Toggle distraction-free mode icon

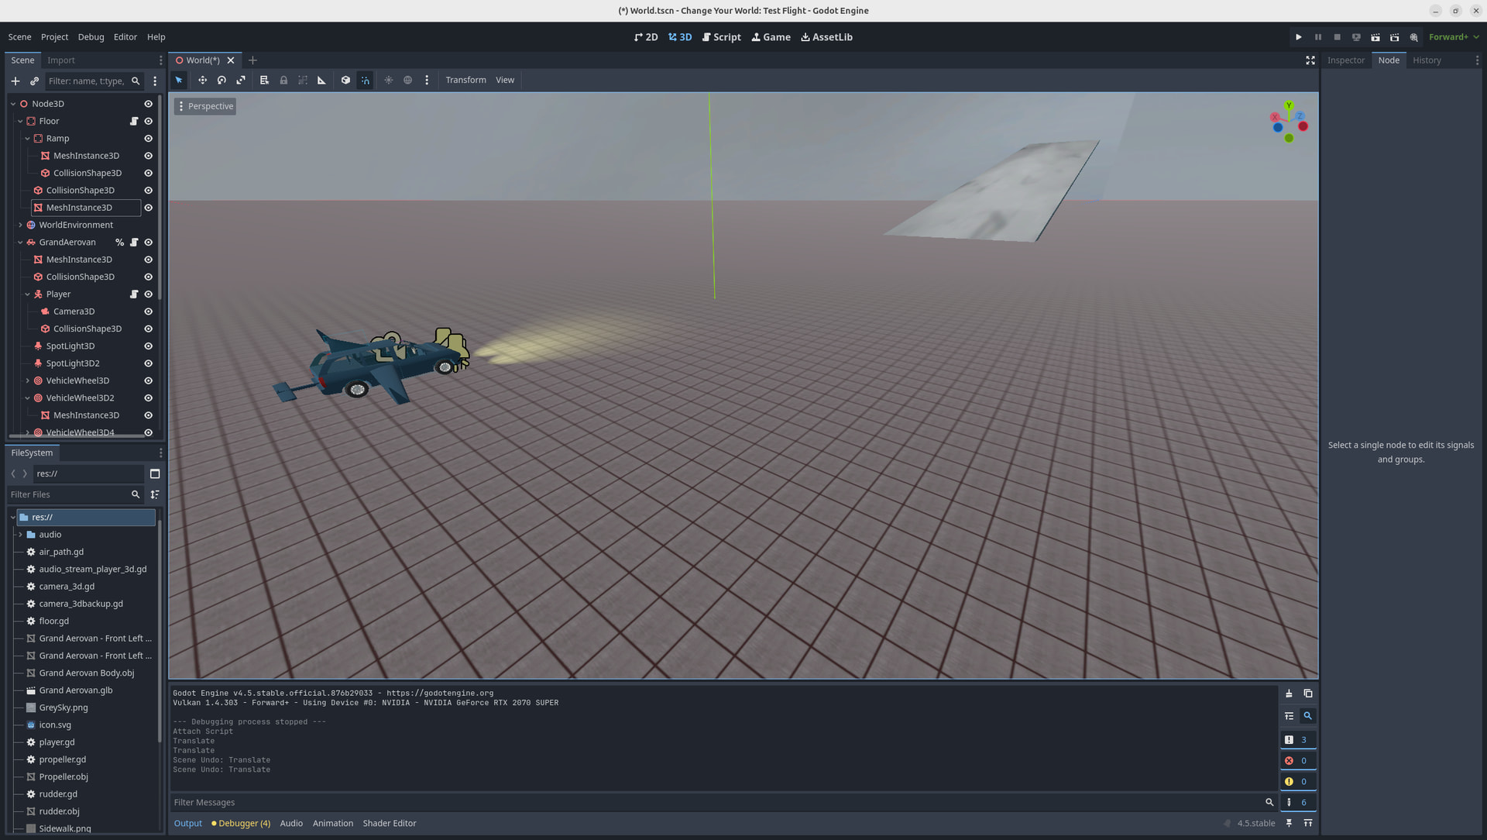[1310, 60]
